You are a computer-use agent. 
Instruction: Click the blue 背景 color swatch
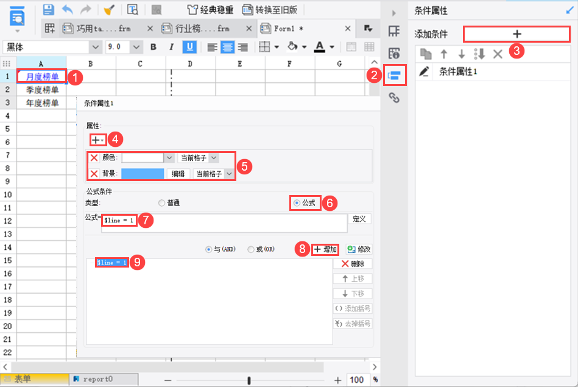(143, 174)
